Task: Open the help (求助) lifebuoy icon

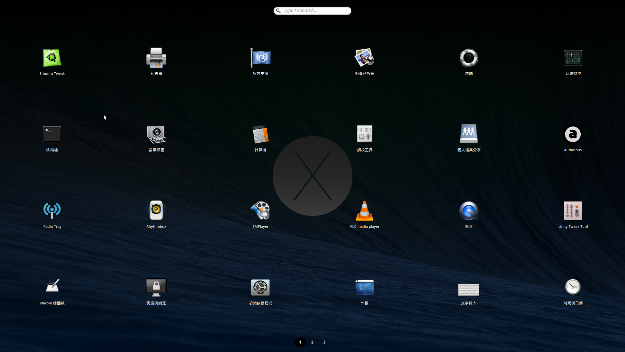Action: click(x=469, y=58)
